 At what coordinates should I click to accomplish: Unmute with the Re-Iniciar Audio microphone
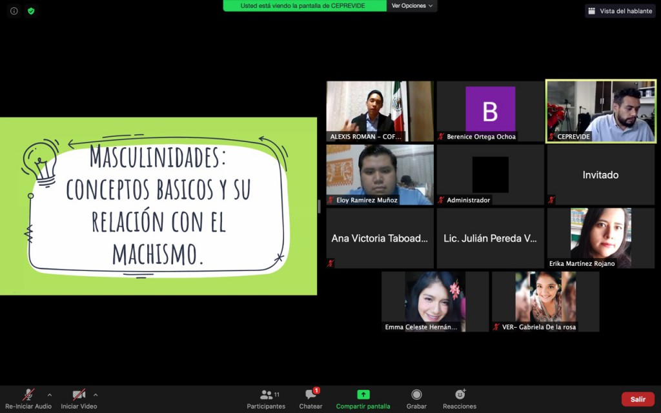tap(28, 399)
